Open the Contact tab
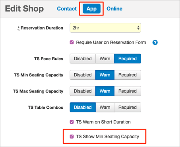Viewport: 180px width, 147px height. (67, 9)
